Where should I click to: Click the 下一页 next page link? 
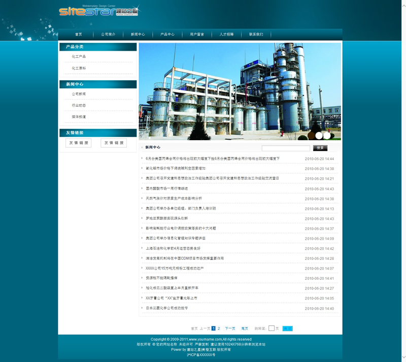click(x=230, y=328)
